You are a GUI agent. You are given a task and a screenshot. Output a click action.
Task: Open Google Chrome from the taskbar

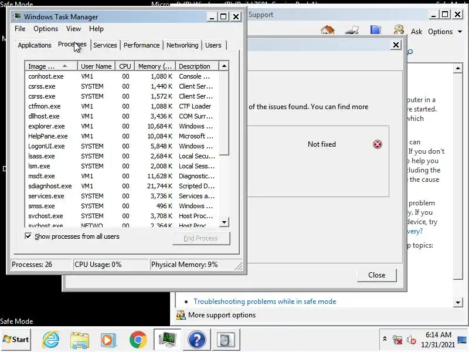tap(138, 340)
